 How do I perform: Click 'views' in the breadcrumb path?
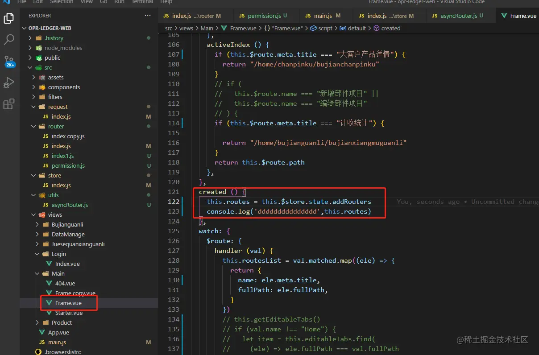[186, 28]
